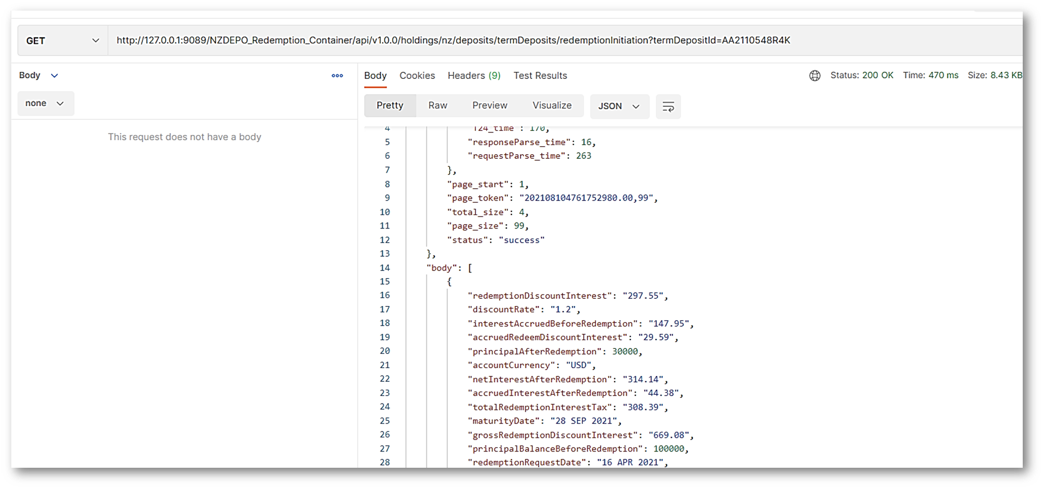This screenshot has width=1044, height=489.
Task: Select the Preview view button
Action: pos(489,106)
